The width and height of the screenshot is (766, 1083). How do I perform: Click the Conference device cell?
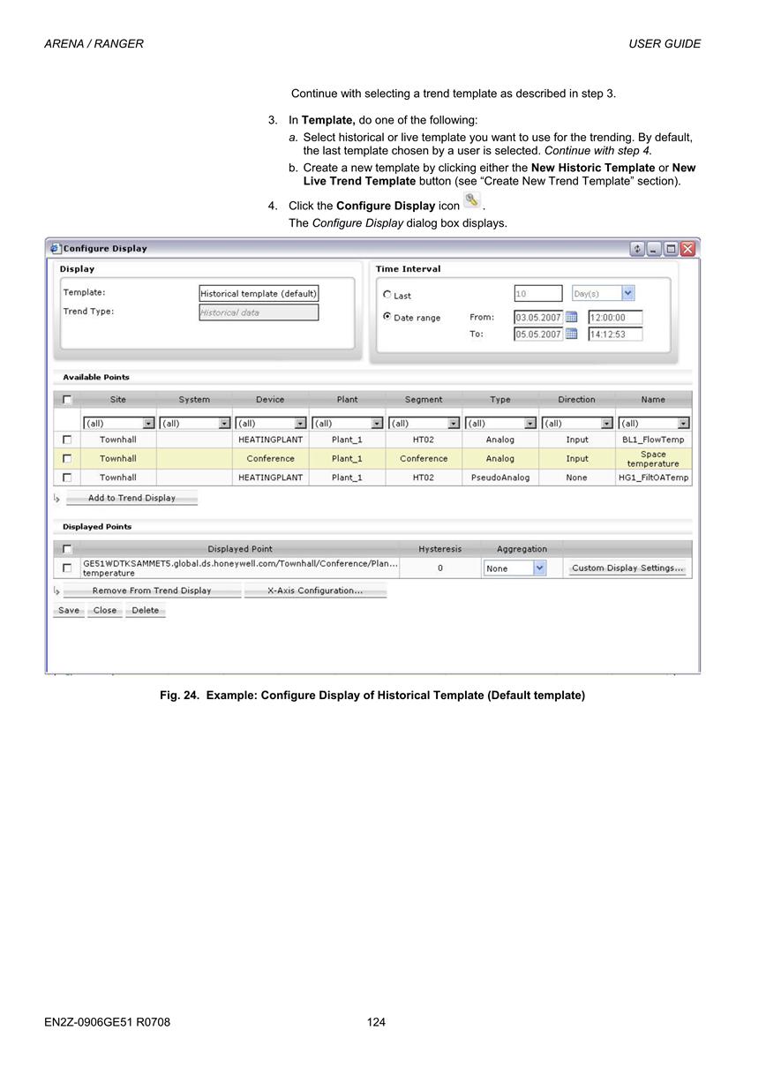pos(271,459)
